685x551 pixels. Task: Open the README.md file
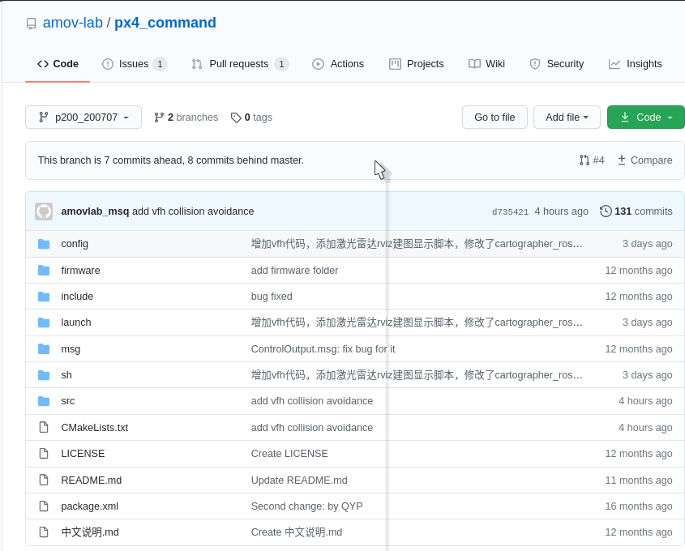[92, 481]
